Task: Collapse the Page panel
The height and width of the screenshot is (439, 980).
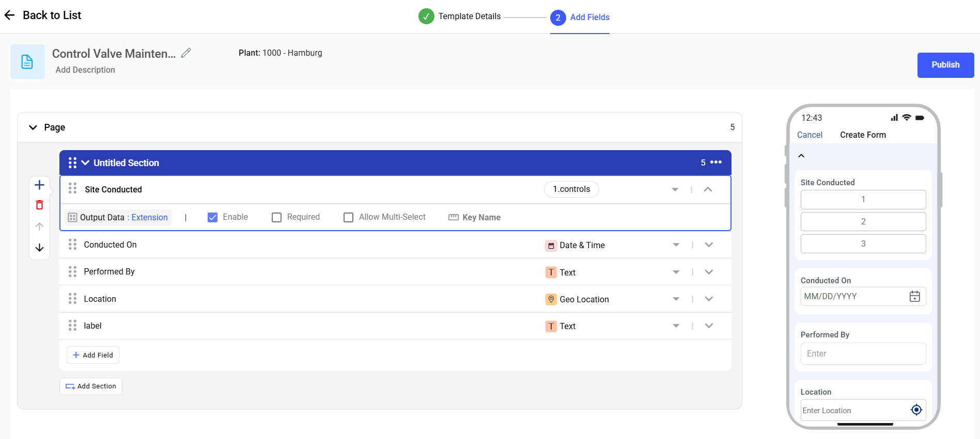Action: (33, 127)
